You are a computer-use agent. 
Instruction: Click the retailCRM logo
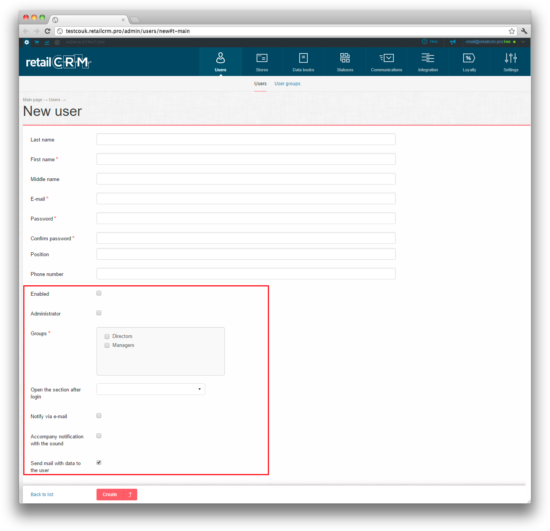[x=59, y=62]
